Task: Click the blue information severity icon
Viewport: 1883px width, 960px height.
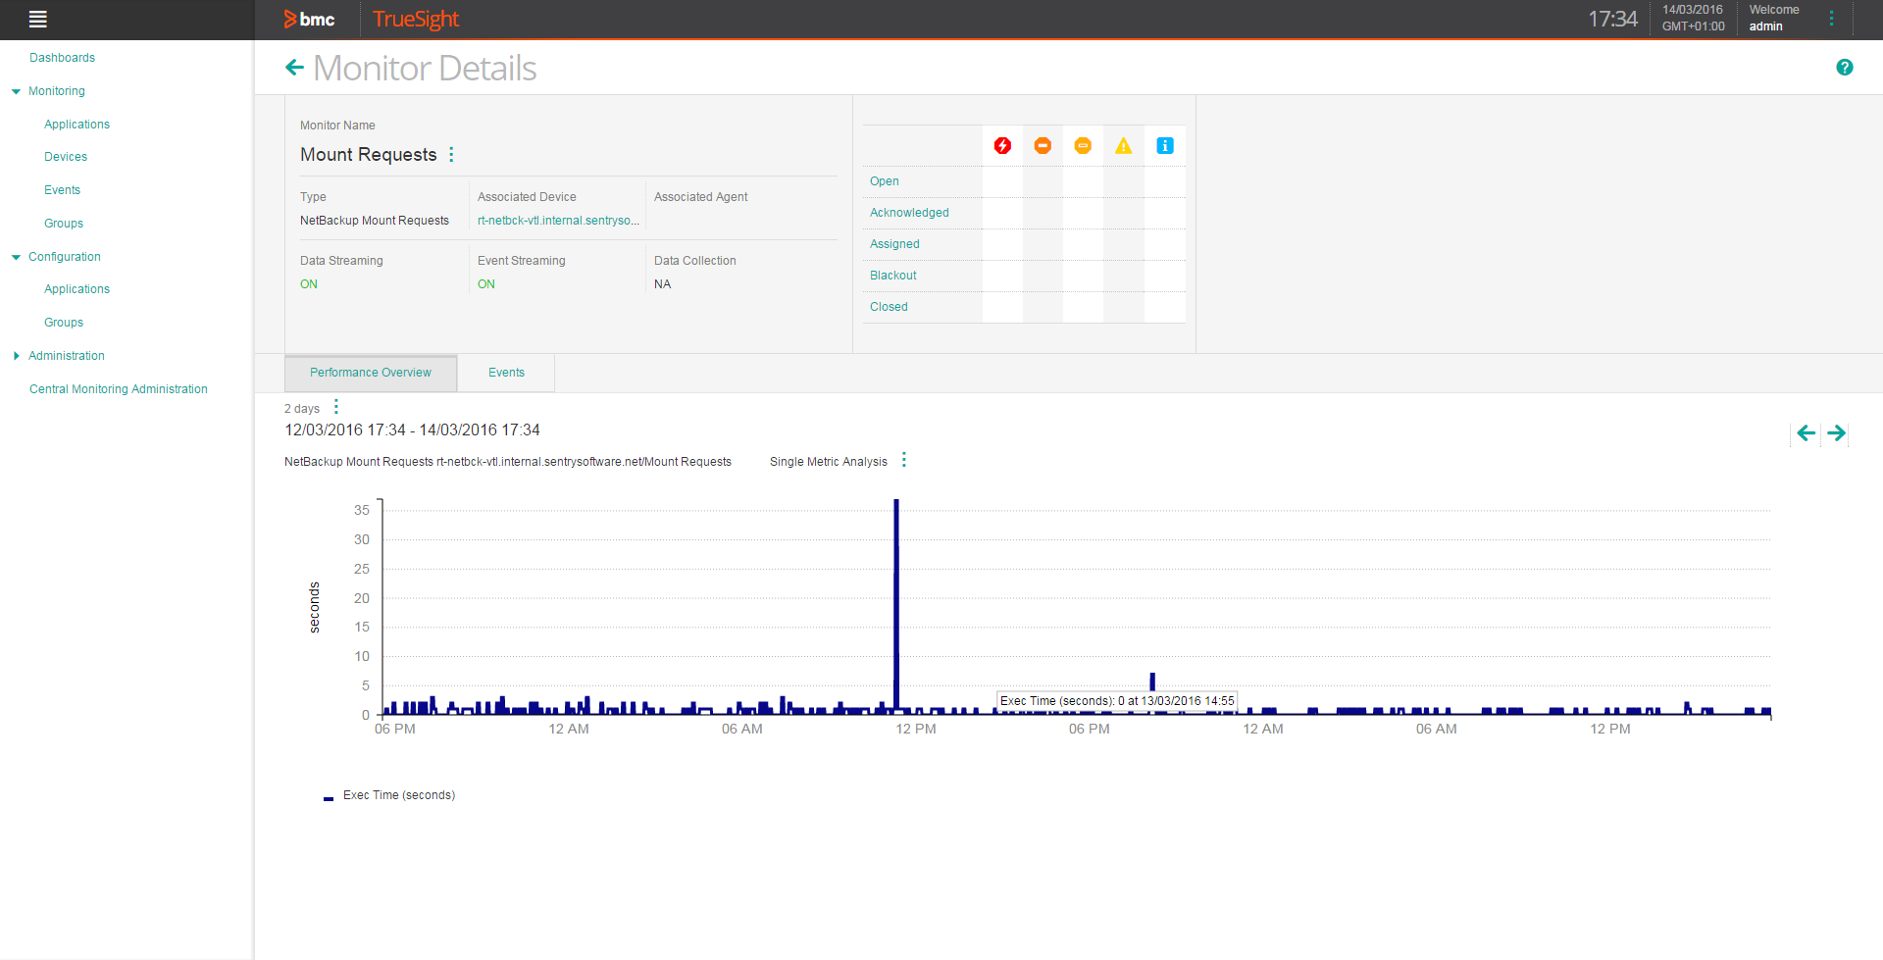Action: tap(1165, 146)
